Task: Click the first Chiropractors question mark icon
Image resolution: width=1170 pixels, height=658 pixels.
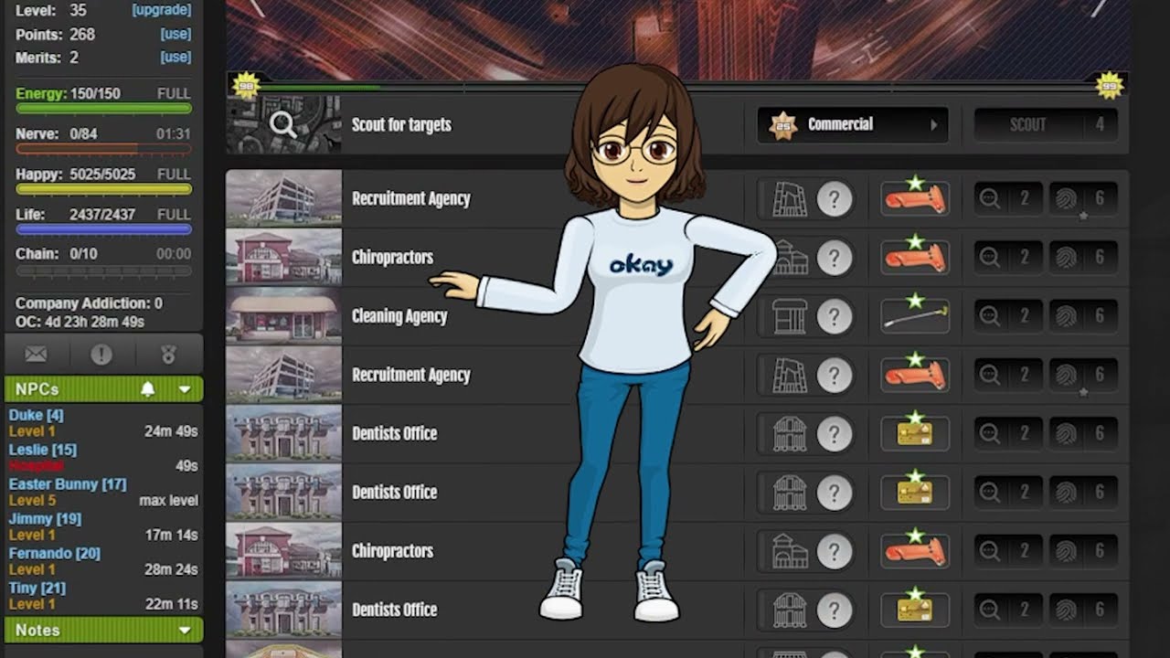Action: 834,258
